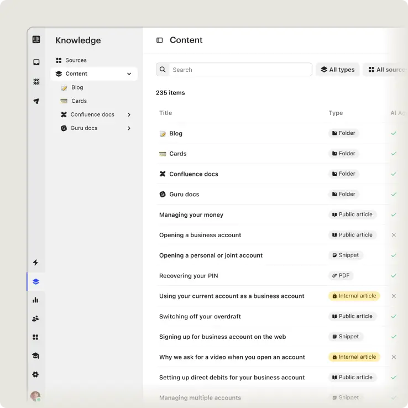Viewport: 408px width, 408px height.
Task: Toggle AI checkmark for Managing your money
Action: (x=394, y=215)
